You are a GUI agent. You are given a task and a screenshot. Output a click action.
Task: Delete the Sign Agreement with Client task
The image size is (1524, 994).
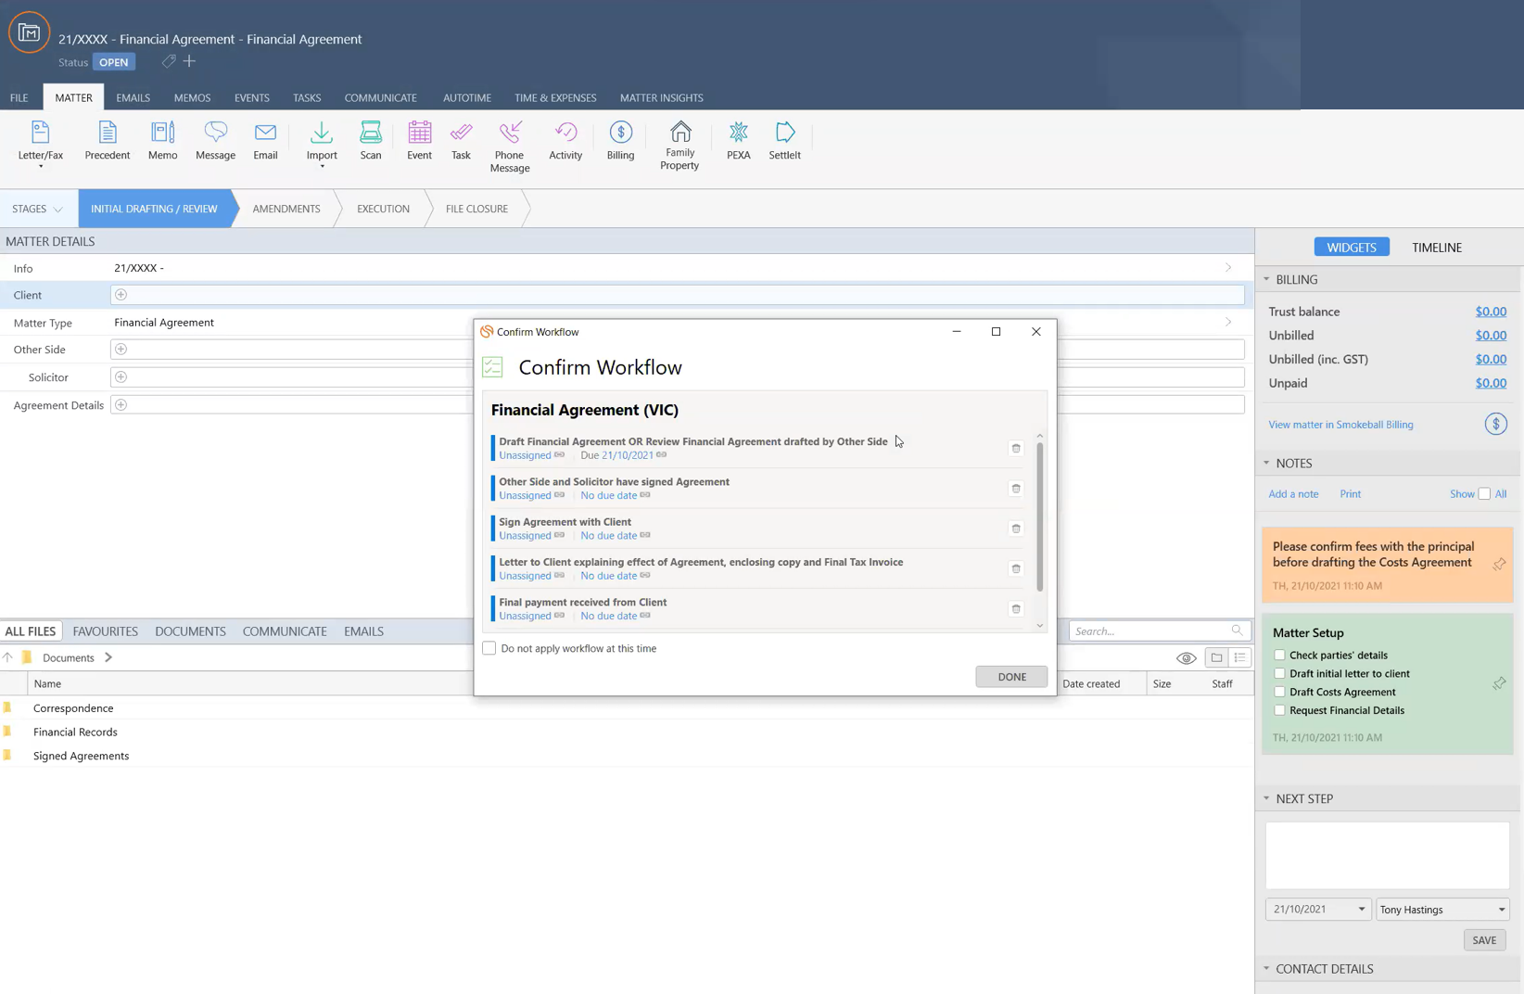pyautogui.click(x=1016, y=528)
